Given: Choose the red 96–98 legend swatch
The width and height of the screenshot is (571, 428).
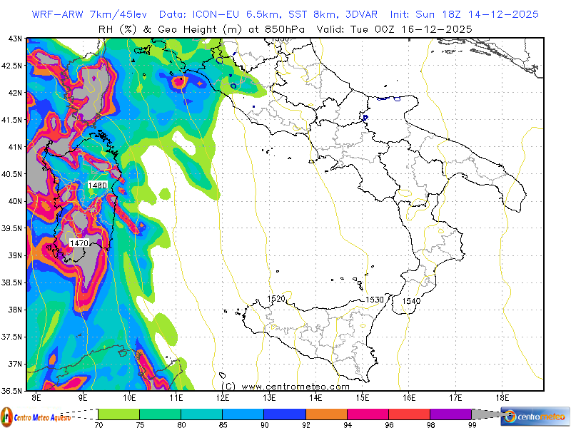Looking at the screenshot, I should click(409, 414).
